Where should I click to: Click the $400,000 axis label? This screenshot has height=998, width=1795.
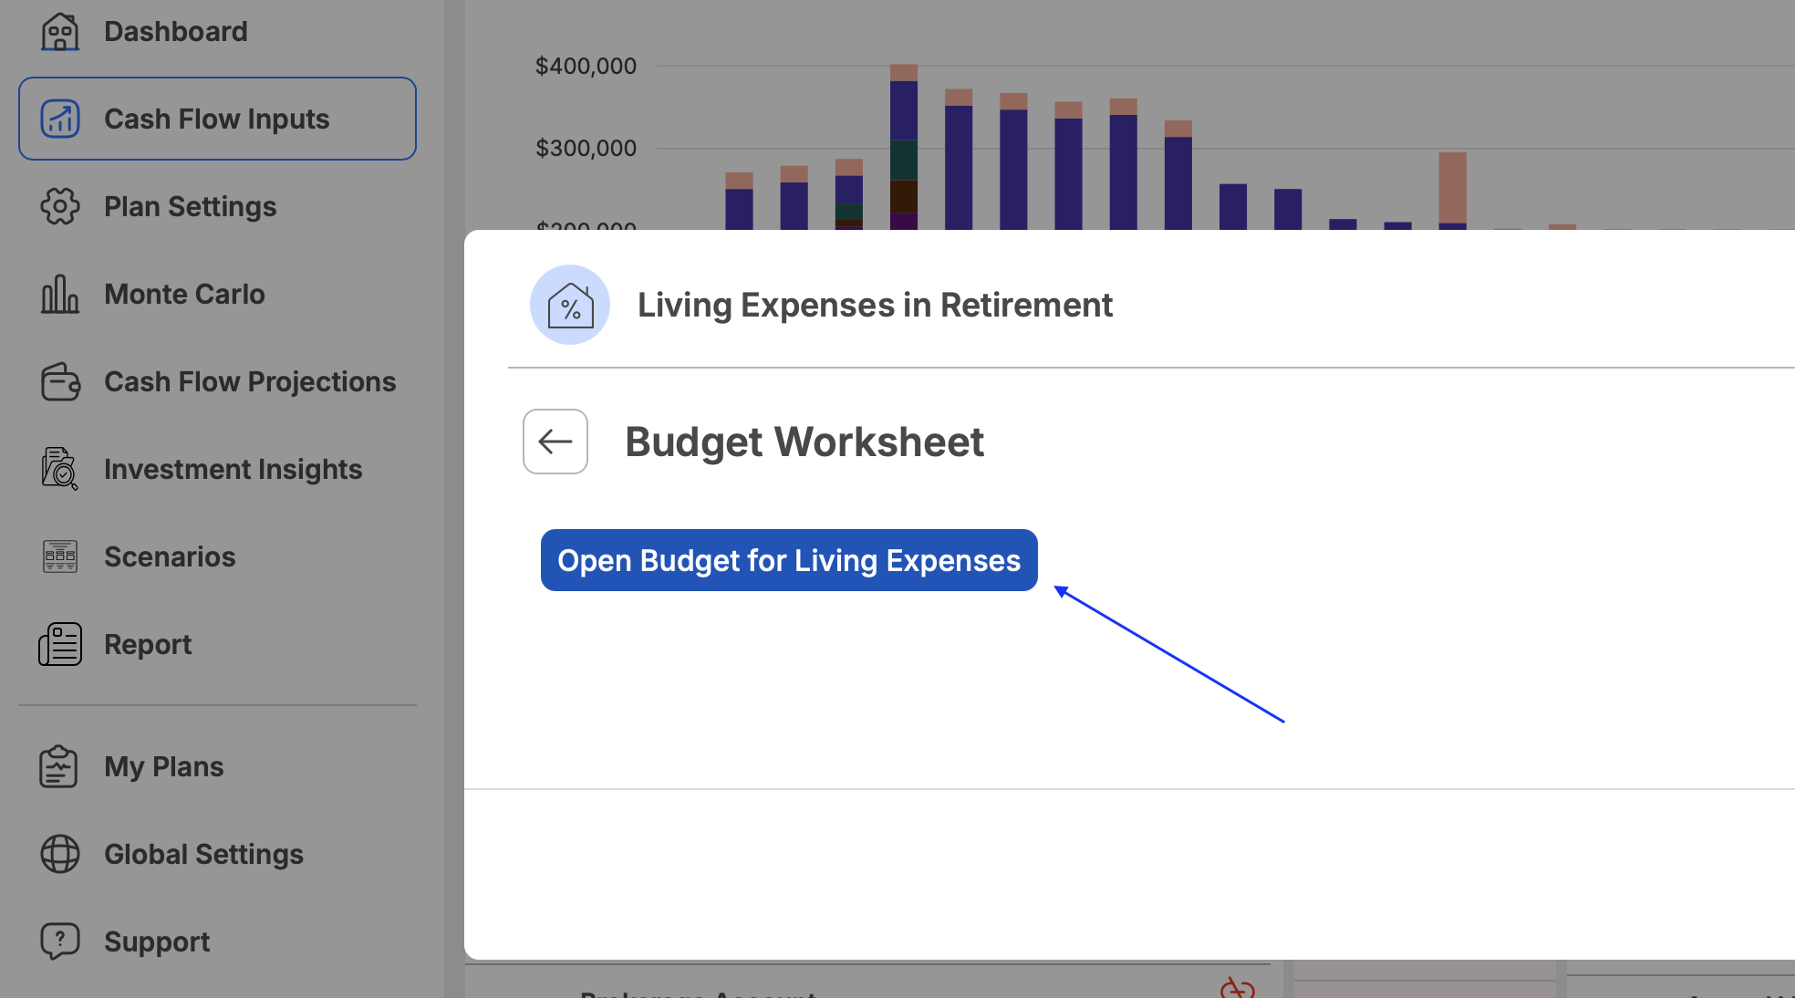pyautogui.click(x=586, y=66)
